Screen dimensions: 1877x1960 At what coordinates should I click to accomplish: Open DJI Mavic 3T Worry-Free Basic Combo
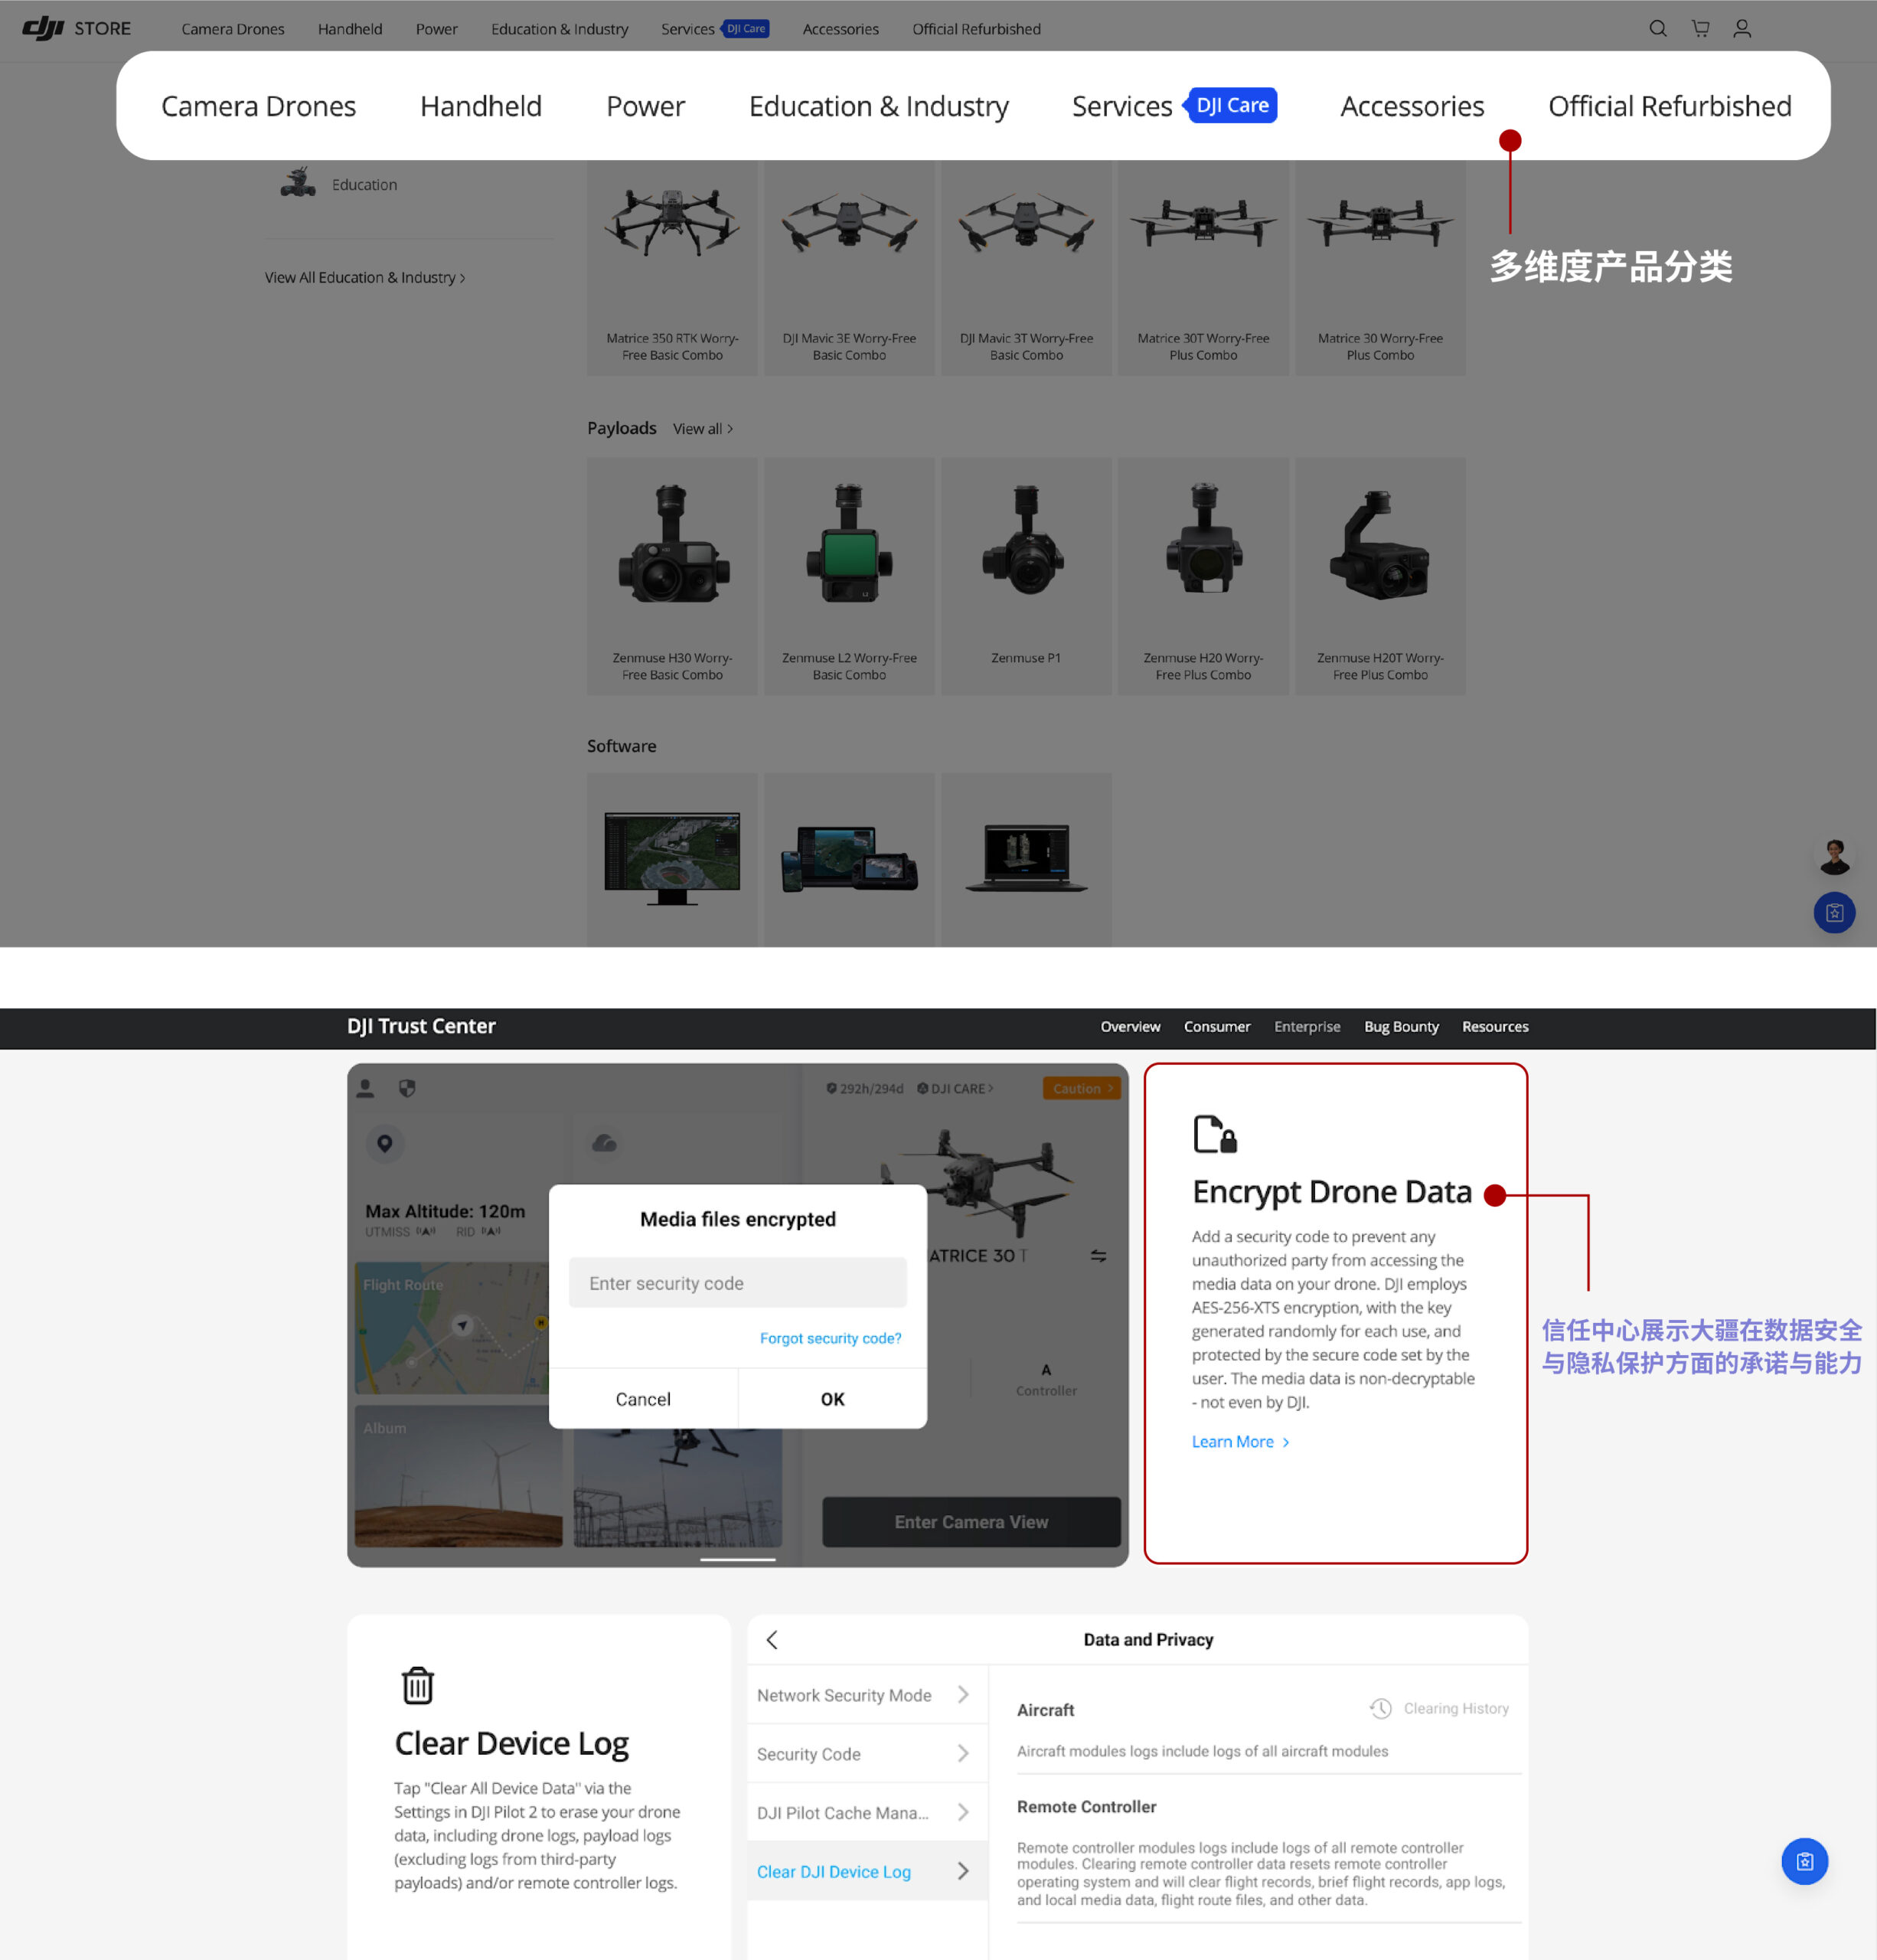coord(1026,267)
